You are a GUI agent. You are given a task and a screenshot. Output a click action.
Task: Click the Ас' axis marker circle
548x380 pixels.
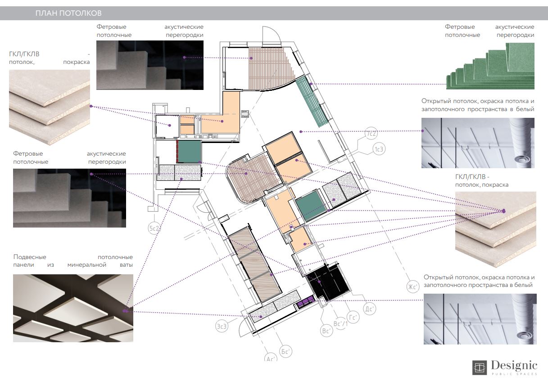tap(271, 358)
